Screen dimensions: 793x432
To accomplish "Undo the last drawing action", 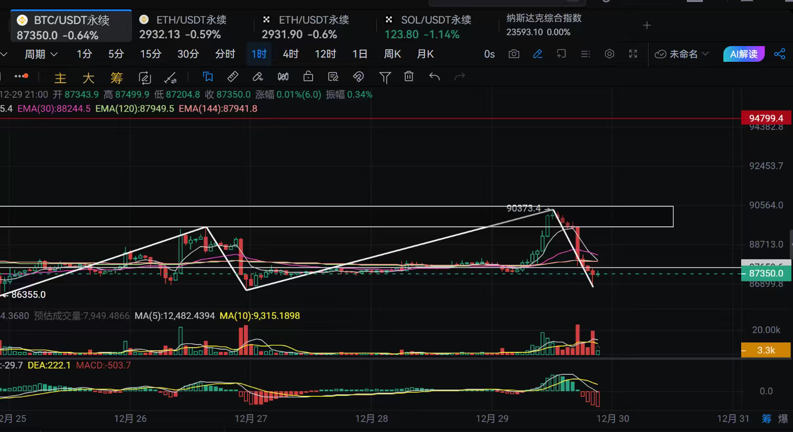I will (x=434, y=77).
